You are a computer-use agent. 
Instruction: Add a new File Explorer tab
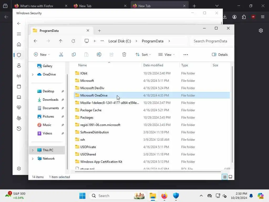[x=99, y=31]
